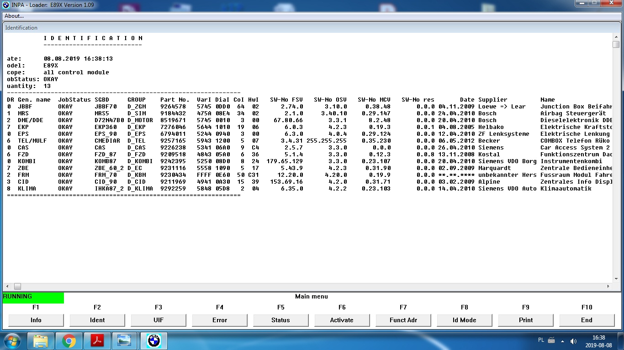Click the Id Mode button

coord(465,320)
